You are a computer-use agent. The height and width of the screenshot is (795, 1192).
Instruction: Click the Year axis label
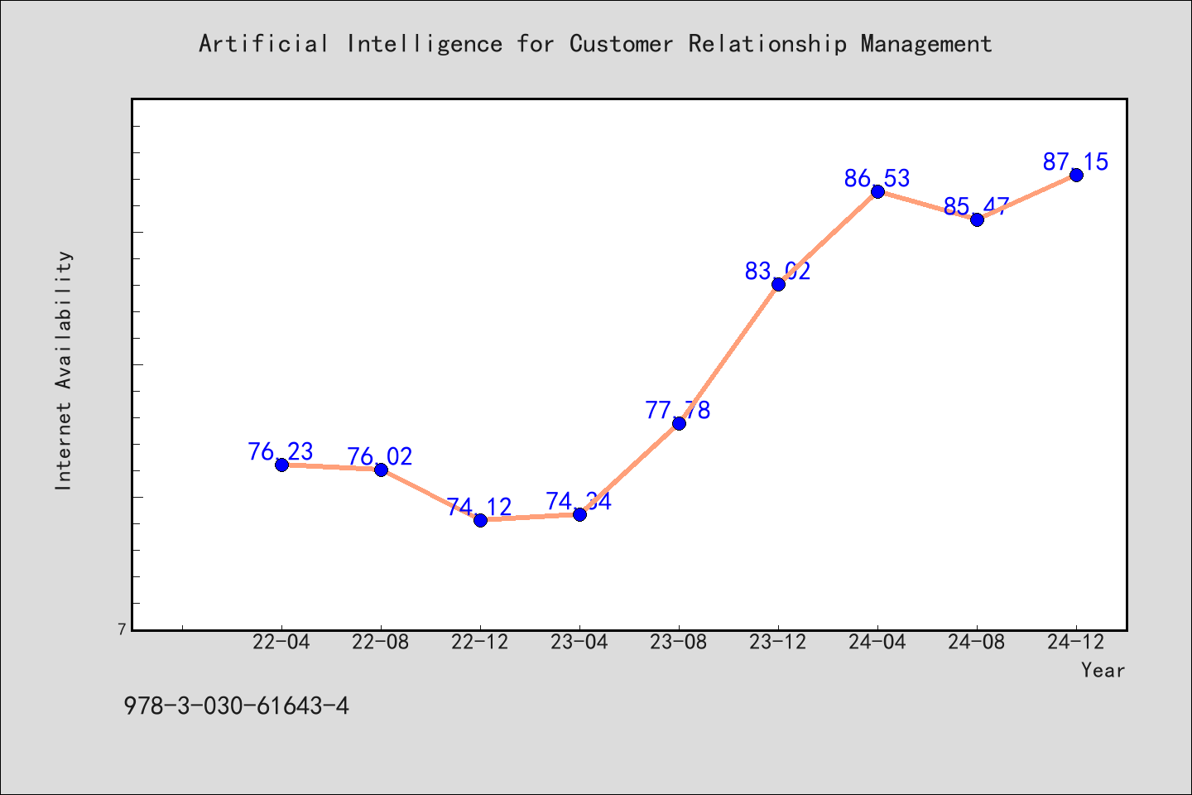1103,670
